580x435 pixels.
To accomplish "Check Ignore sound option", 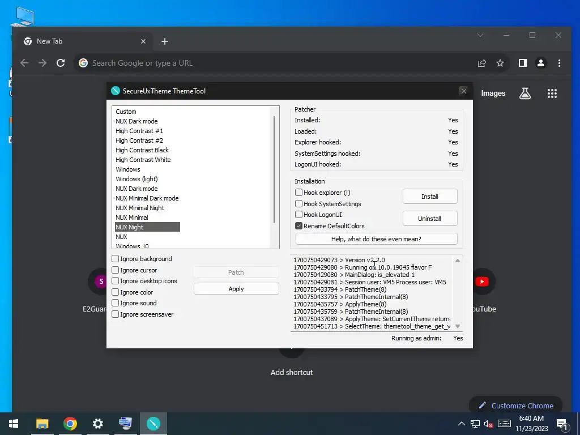I will [116, 303].
